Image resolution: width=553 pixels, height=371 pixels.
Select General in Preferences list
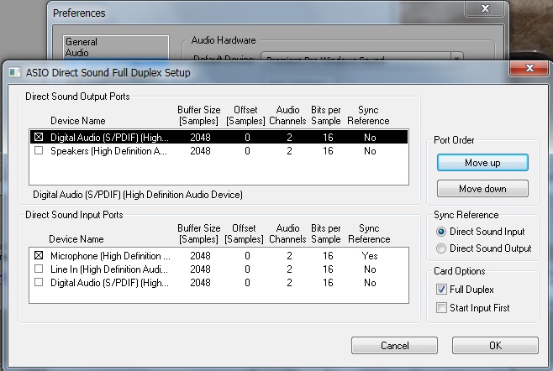(82, 42)
